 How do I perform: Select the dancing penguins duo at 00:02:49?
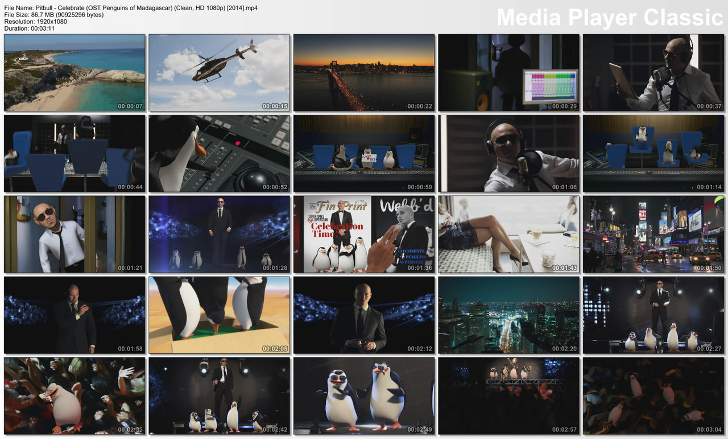pyautogui.click(x=364, y=396)
